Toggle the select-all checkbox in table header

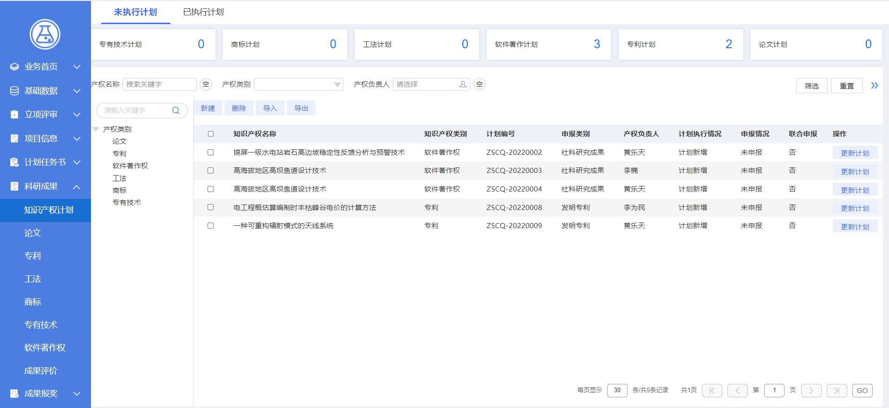tap(211, 134)
